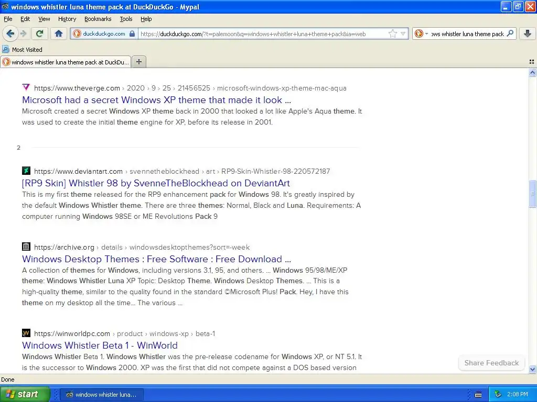
Task: Open the Windows Start menu
Action: tap(25, 394)
